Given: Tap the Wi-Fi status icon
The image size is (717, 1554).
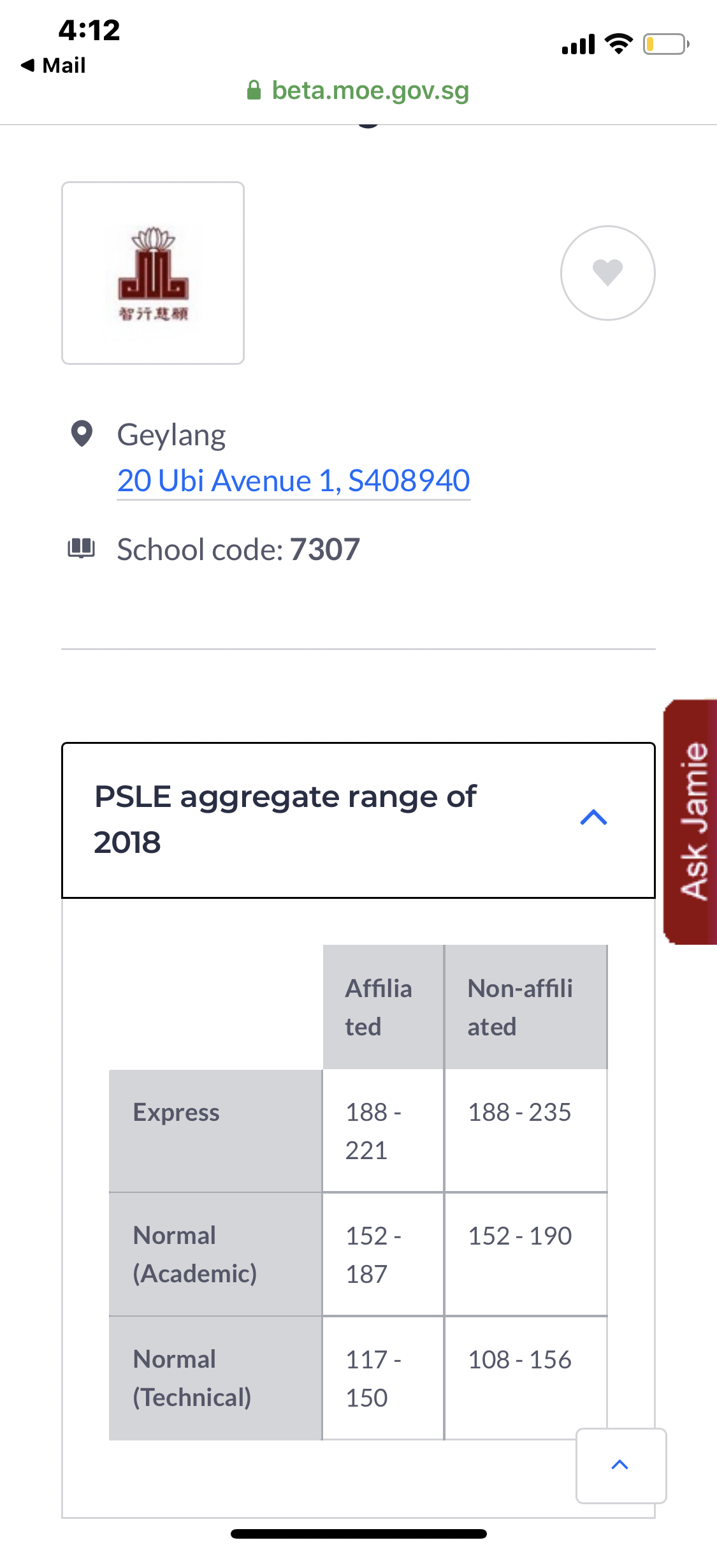Looking at the screenshot, I should pyautogui.click(x=618, y=44).
